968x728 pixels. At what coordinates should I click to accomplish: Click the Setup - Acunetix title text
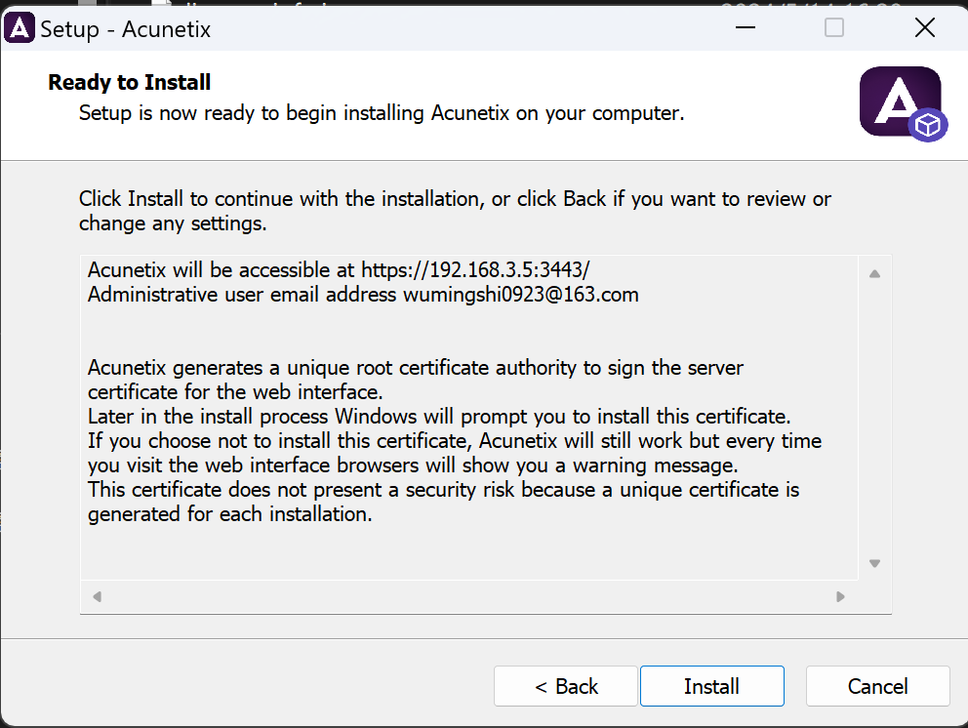click(125, 29)
